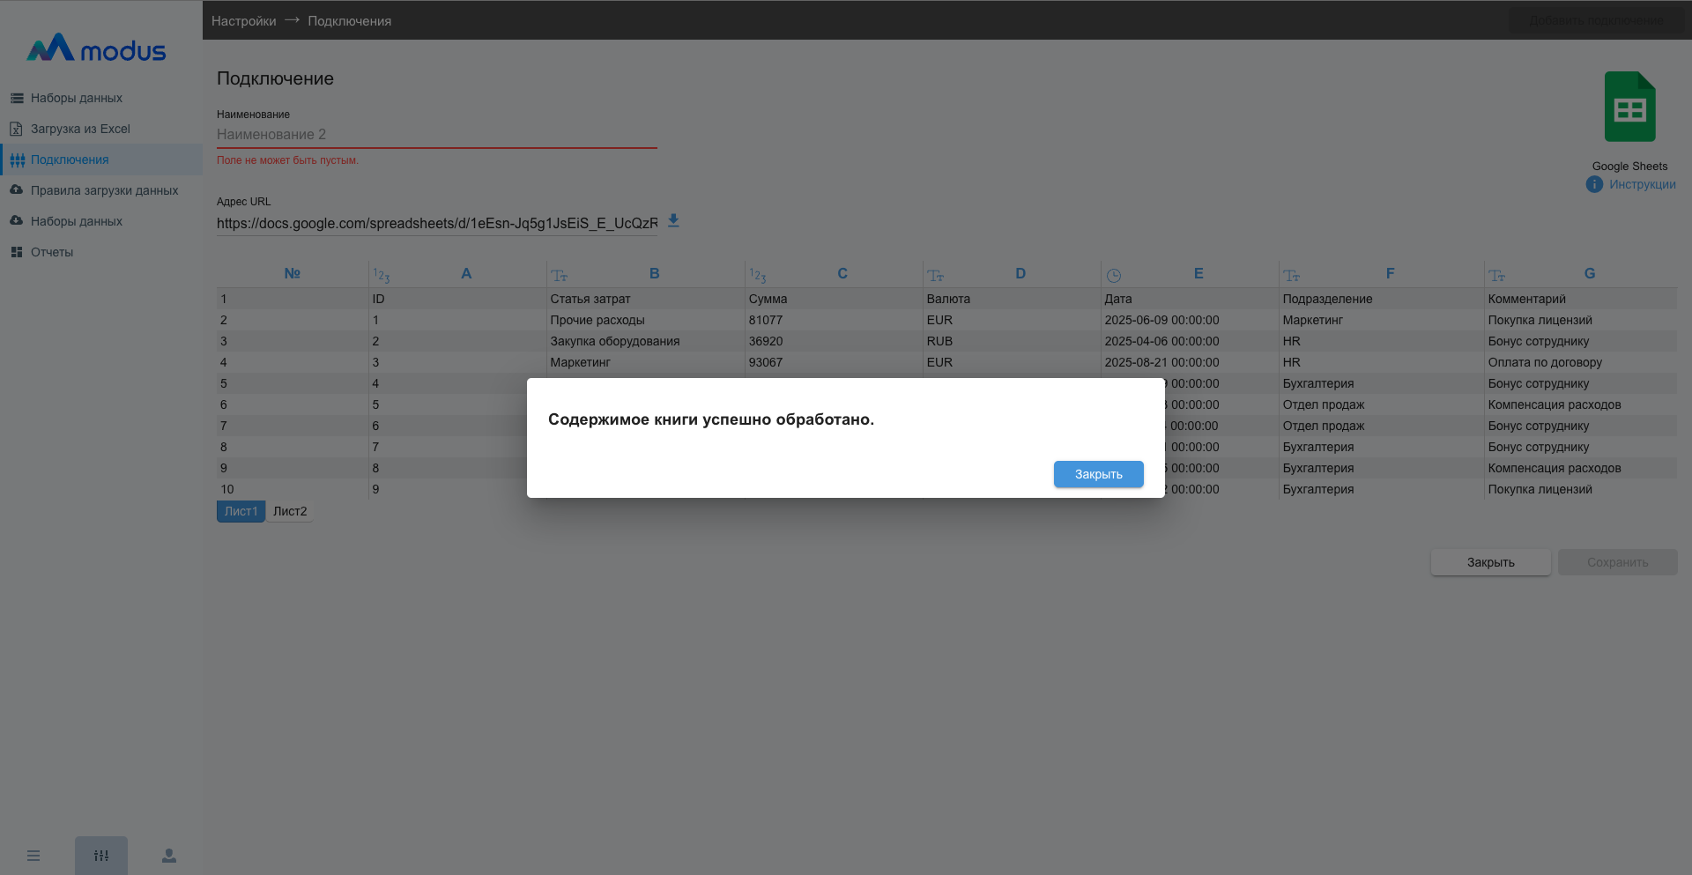Open the Инструкции link
This screenshot has height=875, width=1692.
pyautogui.click(x=1642, y=184)
